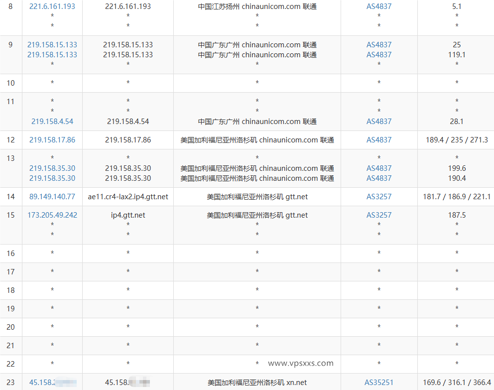Viewport: 494px width, 390px height.
Task: Click AS3257 link in the 89.149.140.77 row
Action: coord(379,197)
